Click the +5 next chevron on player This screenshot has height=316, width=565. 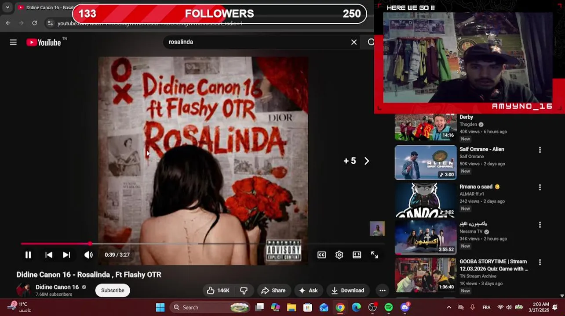(367, 161)
